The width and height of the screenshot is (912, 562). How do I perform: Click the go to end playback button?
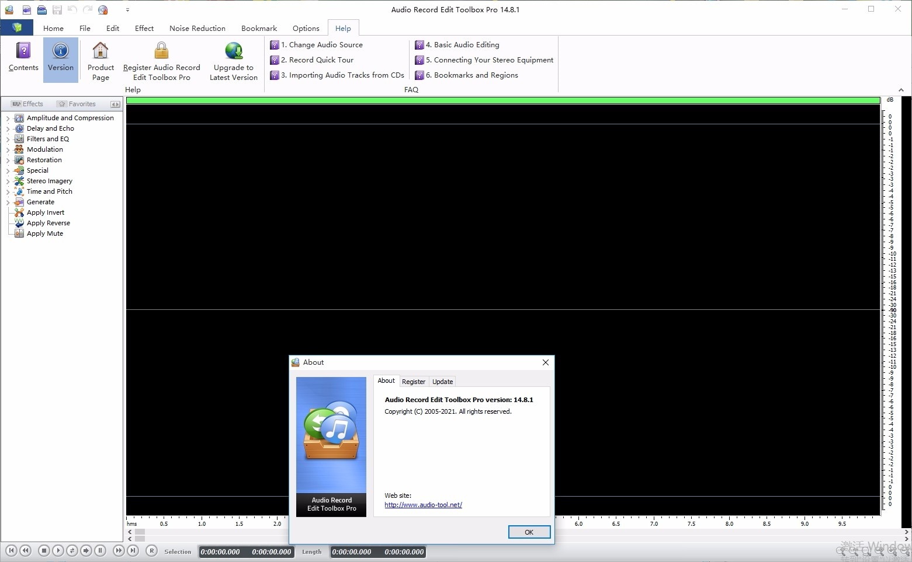[133, 550]
